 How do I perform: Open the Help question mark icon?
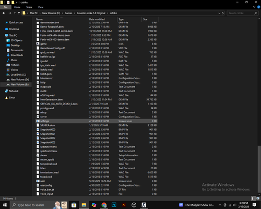(x=258, y=7)
